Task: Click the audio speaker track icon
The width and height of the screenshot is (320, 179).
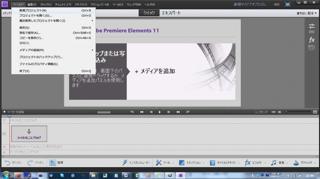Action: [4, 152]
